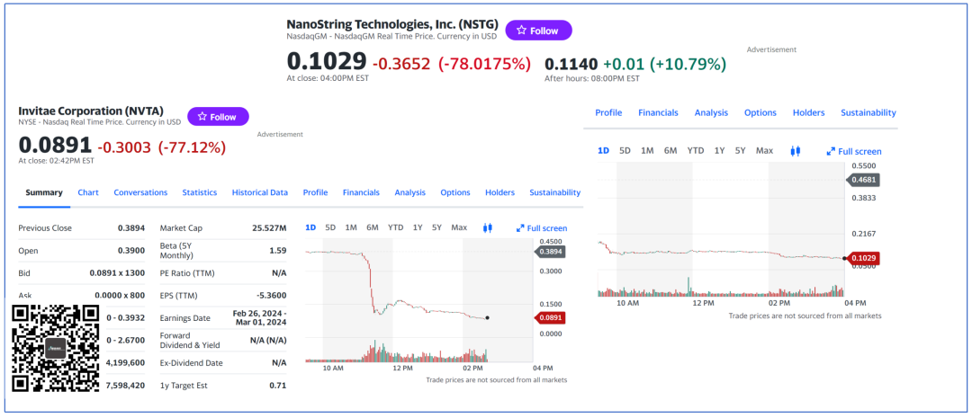This screenshot has height=418, width=972.
Task: Click the 0.0891 price marker on NVTA chart
Action: click(x=550, y=317)
